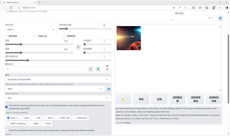Click the 送到局部重绘 button
The height and width of the screenshot is (136, 230).
point(196,99)
